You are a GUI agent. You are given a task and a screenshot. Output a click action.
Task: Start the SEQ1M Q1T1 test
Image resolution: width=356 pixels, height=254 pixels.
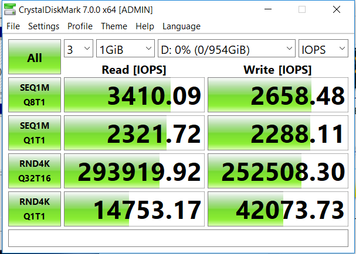(x=35, y=133)
